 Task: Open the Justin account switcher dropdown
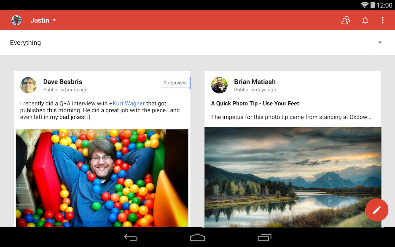tap(43, 20)
